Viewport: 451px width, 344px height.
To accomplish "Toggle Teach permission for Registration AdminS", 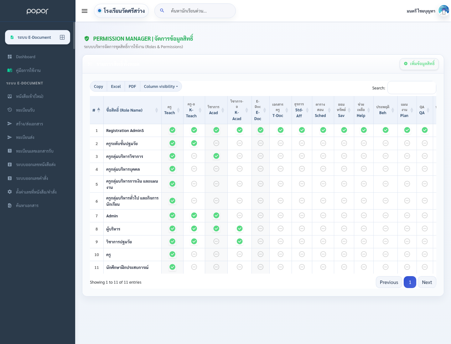I will coord(172,130).
